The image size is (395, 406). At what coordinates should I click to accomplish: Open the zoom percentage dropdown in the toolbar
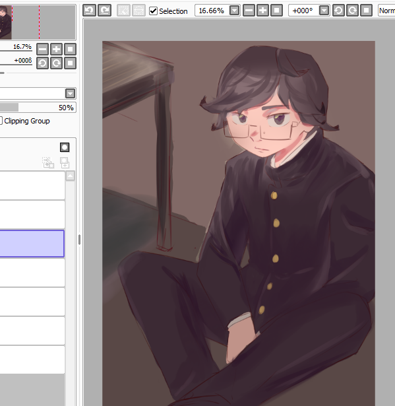point(234,11)
